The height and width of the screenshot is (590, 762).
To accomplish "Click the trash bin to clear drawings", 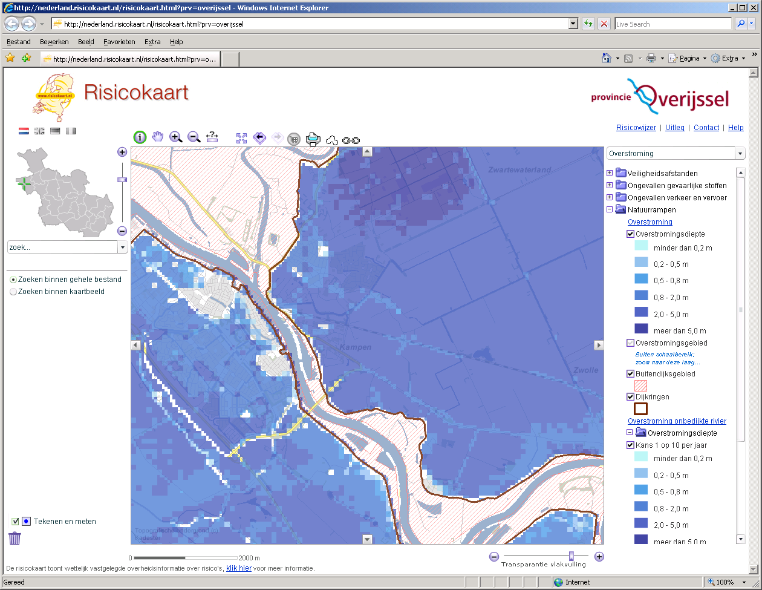I will [x=14, y=538].
